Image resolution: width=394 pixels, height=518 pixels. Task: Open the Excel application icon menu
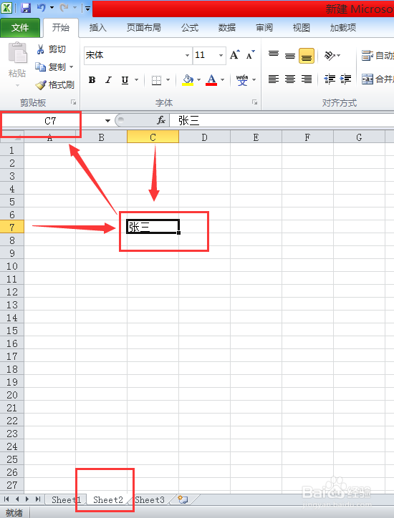click(6, 8)
